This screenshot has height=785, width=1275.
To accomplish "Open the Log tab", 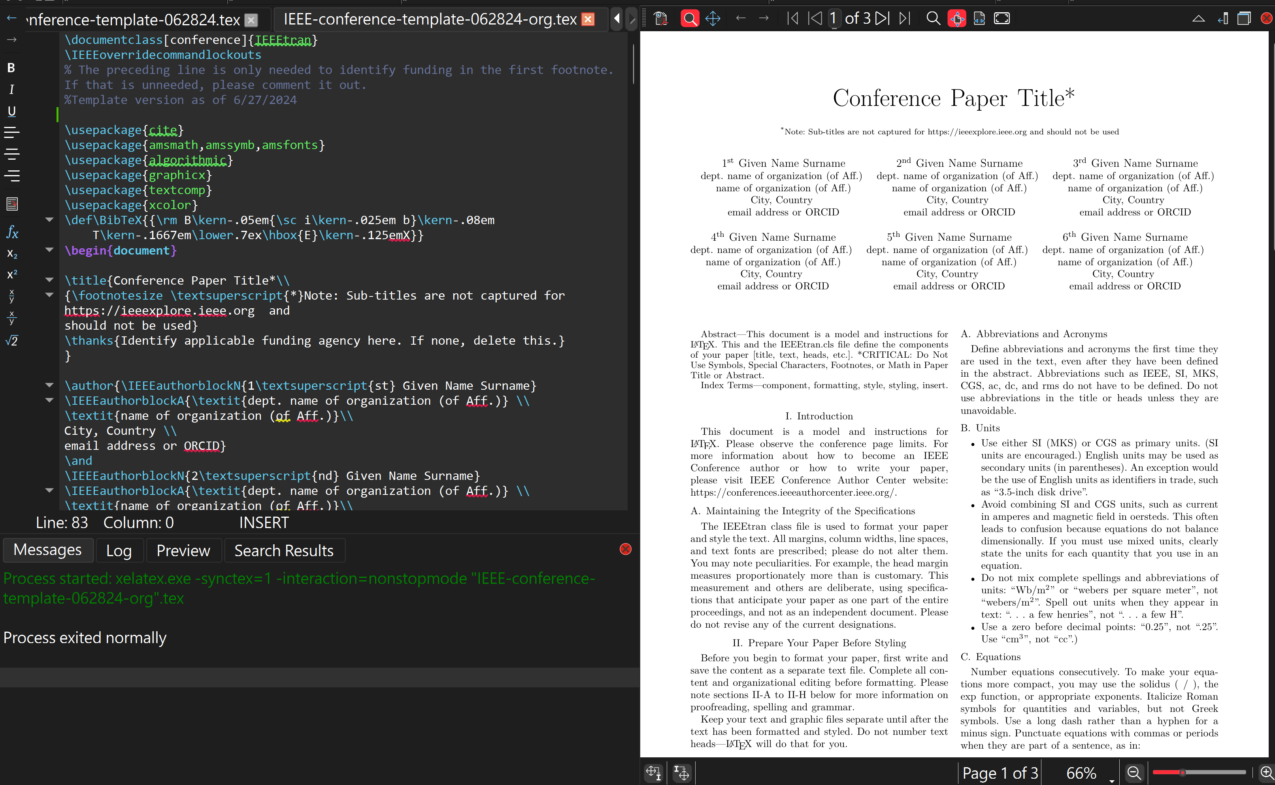I will click(119, 550).
